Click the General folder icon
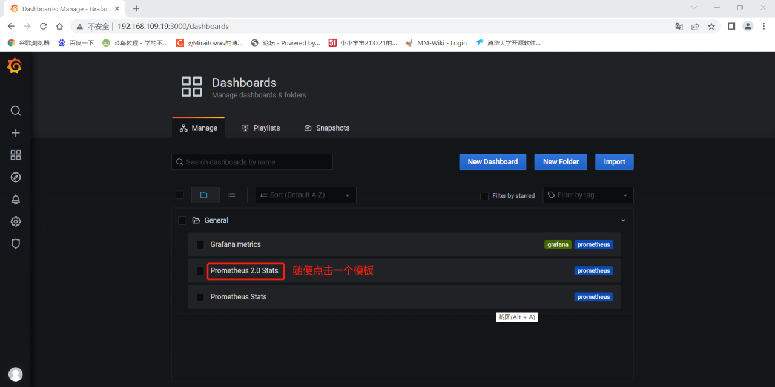 pos(196,221)
